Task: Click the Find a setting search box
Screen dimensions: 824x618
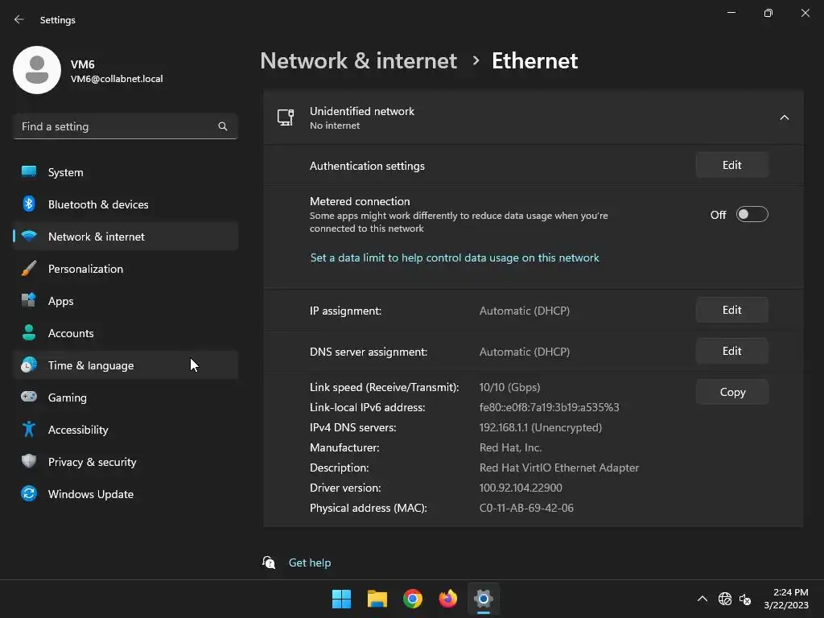Action: click(x=117, y=126)
